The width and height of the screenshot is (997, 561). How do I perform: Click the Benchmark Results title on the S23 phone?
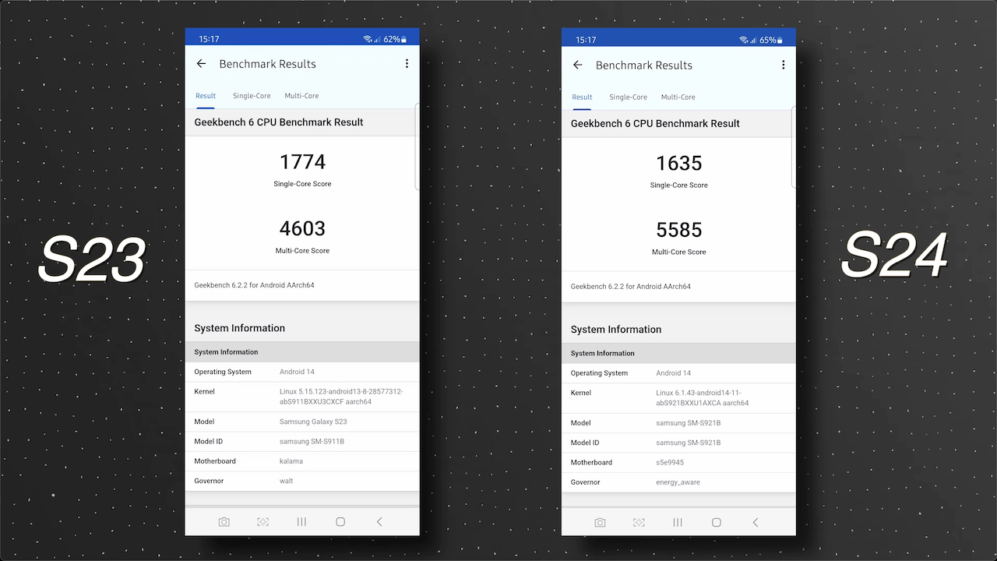(x=267, y=64)
